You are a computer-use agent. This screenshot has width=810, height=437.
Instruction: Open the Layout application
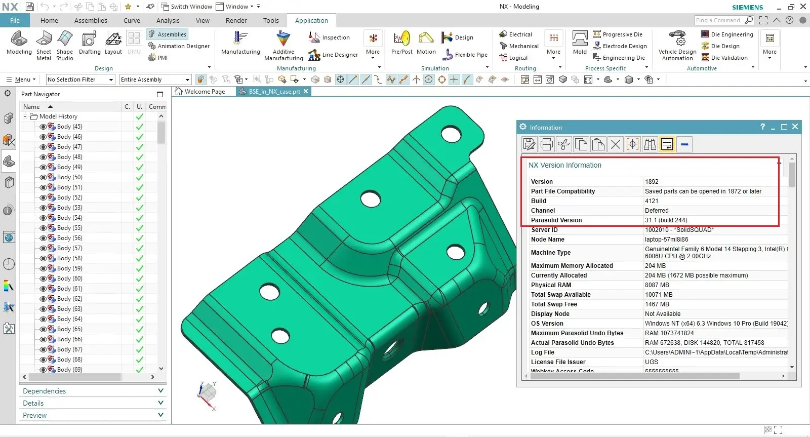pos(113,43)
